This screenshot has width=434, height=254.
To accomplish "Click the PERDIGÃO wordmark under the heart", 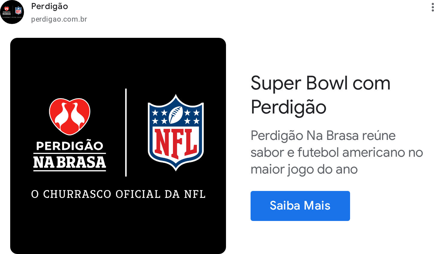I will [x=70, y=146].
